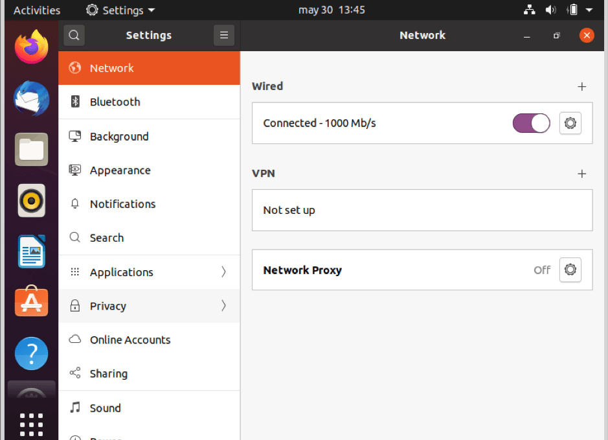Open the wired connection settings gear
Image resolution: width=608 pixels, height=440 pixels.
pos(570,123)
